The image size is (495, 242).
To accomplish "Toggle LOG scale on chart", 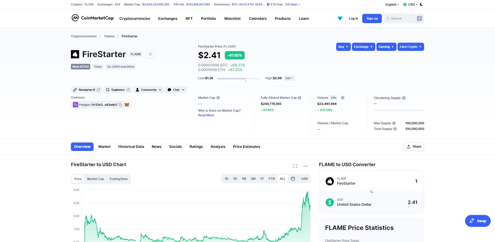I will point(304,178).
